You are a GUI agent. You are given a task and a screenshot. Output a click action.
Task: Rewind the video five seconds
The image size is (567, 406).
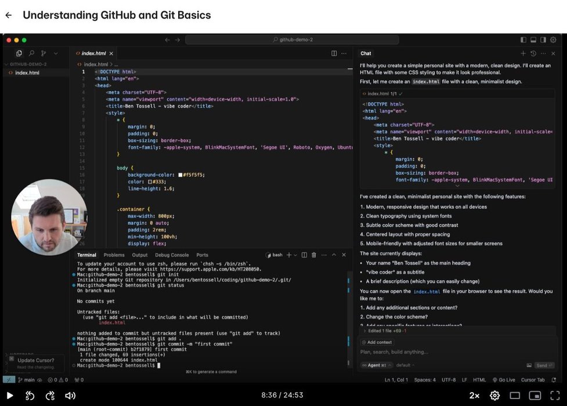[x=30, y=396]
